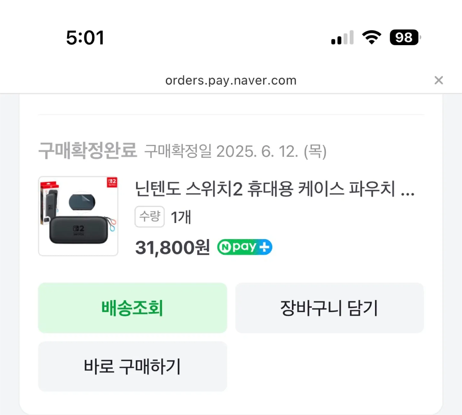Click the green N circle in Npay badge
Image resolution: width=462 pixels, height=415 pixels.
pos(226,247)
